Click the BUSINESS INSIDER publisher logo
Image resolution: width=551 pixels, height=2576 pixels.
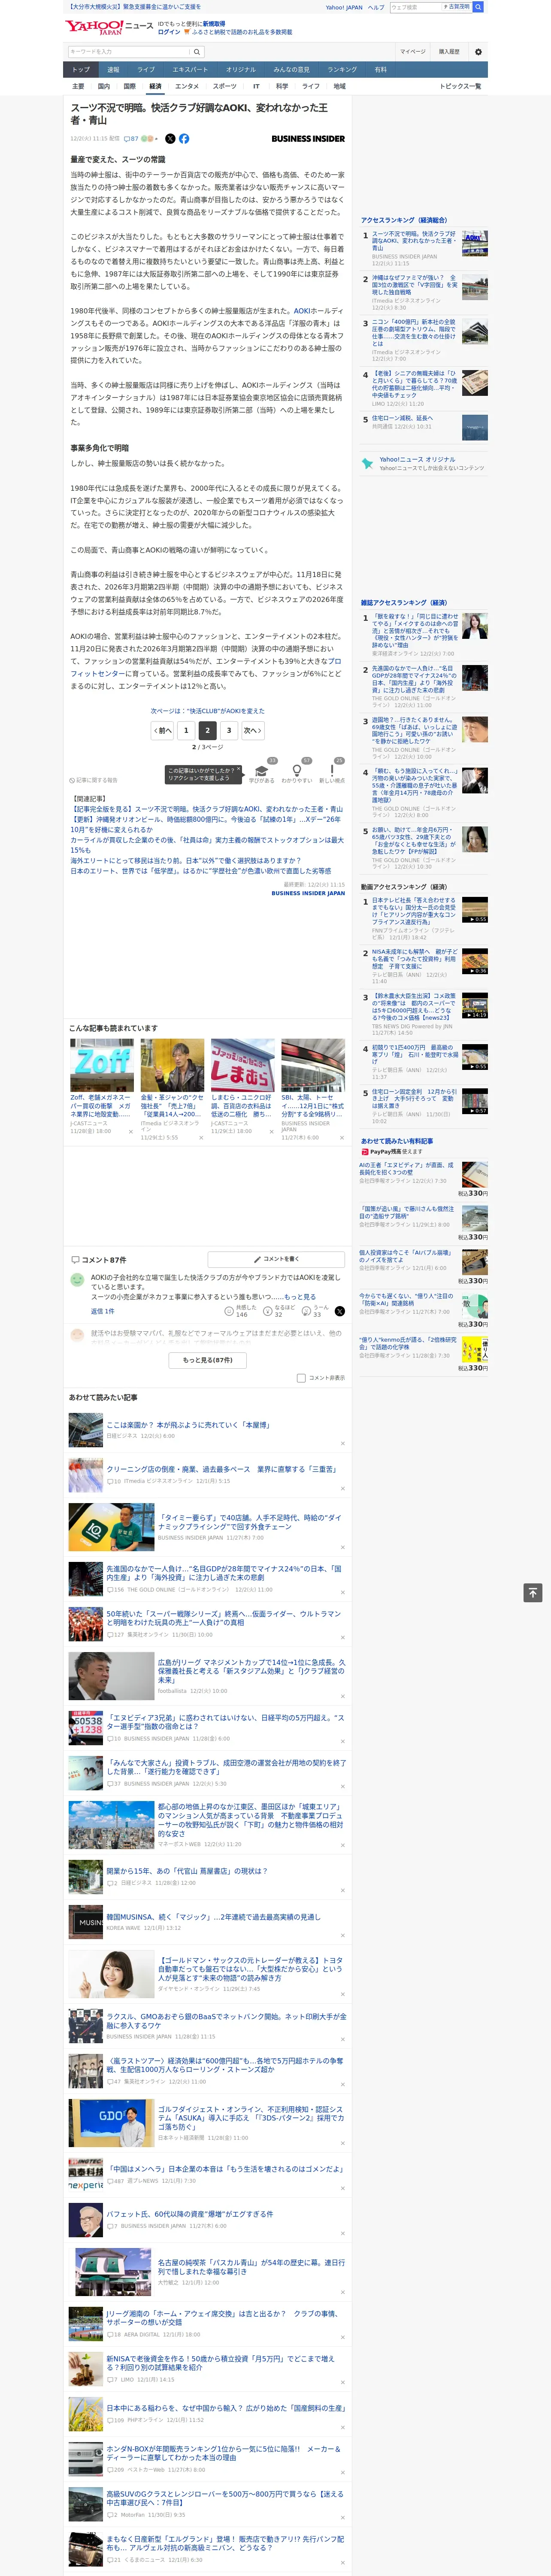tap(308, 139)
